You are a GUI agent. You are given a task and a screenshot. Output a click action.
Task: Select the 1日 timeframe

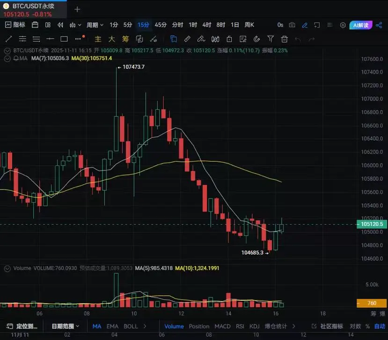pyautogui.click(x=235, y=25)
